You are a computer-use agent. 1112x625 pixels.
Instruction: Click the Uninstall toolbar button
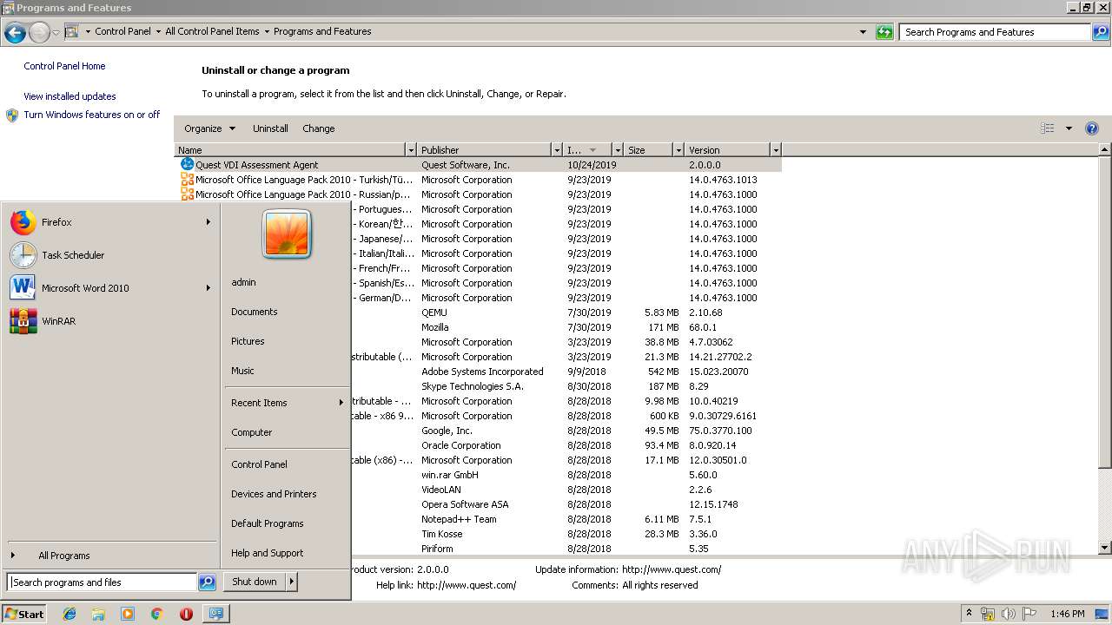(270, 128)
